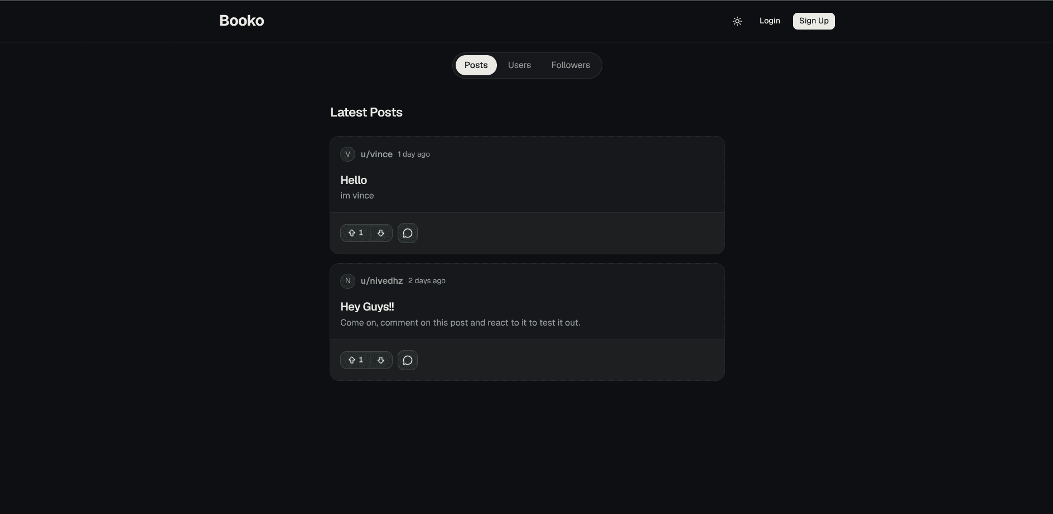Click the V avatar beside u/vince

point(347,154)
